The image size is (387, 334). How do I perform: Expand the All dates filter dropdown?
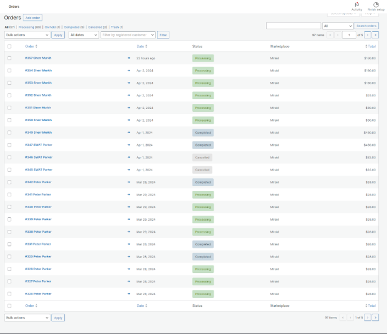tap(83, 35)
